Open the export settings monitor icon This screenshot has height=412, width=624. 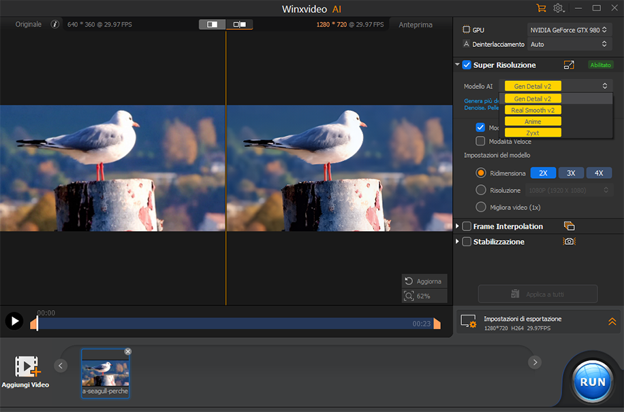tap(469, 322)
